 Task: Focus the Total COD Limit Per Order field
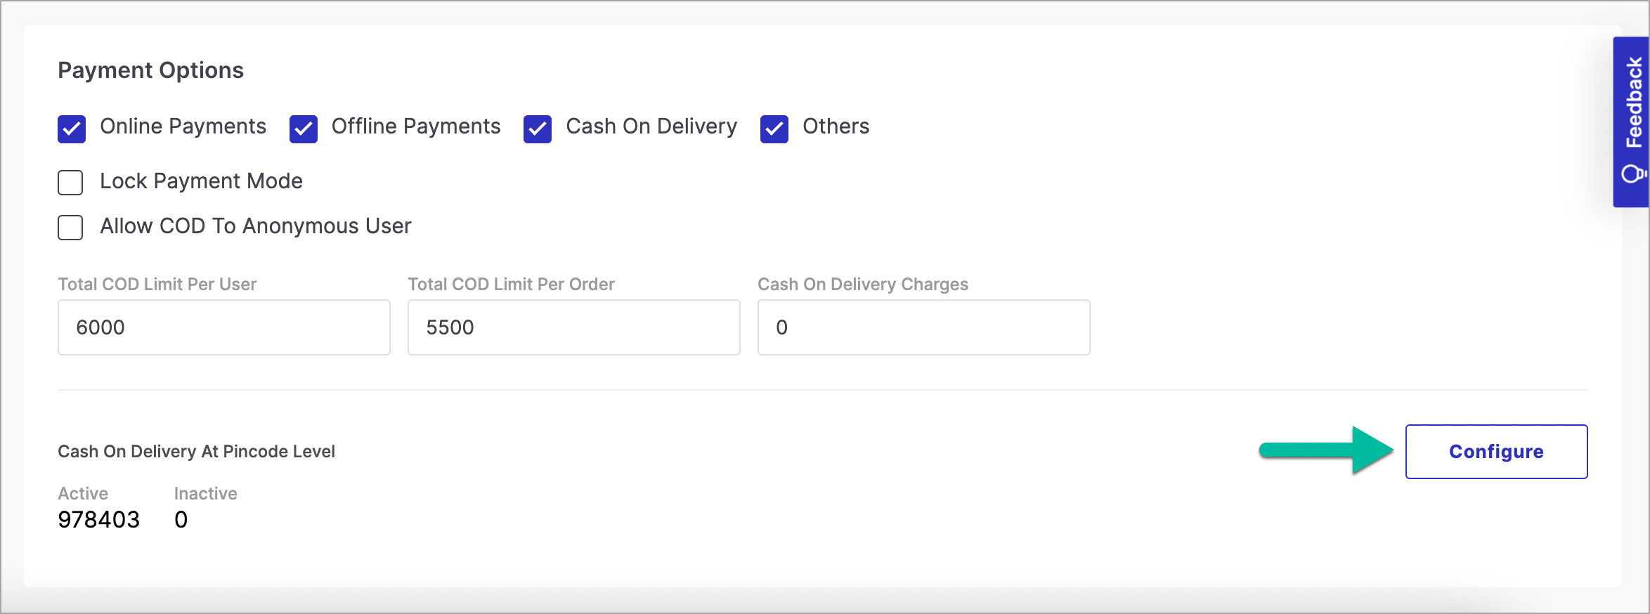point(574,327)
